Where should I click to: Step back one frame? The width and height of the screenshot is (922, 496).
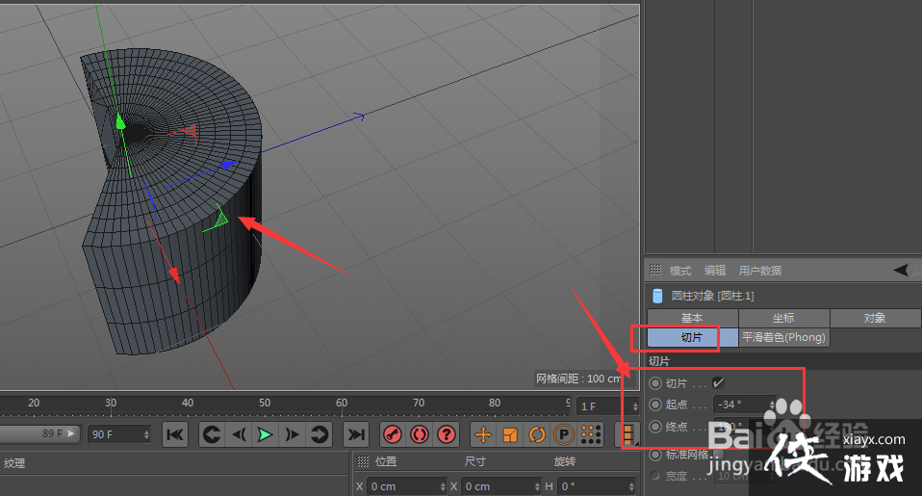click(238, 434)
